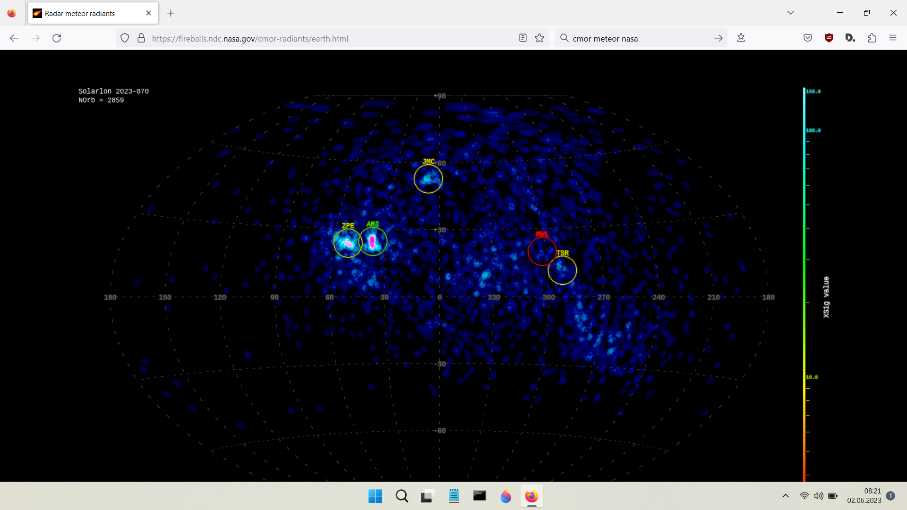Click the TSR radiant circle
Screen dimensions: 907x510
click(562, 270)
